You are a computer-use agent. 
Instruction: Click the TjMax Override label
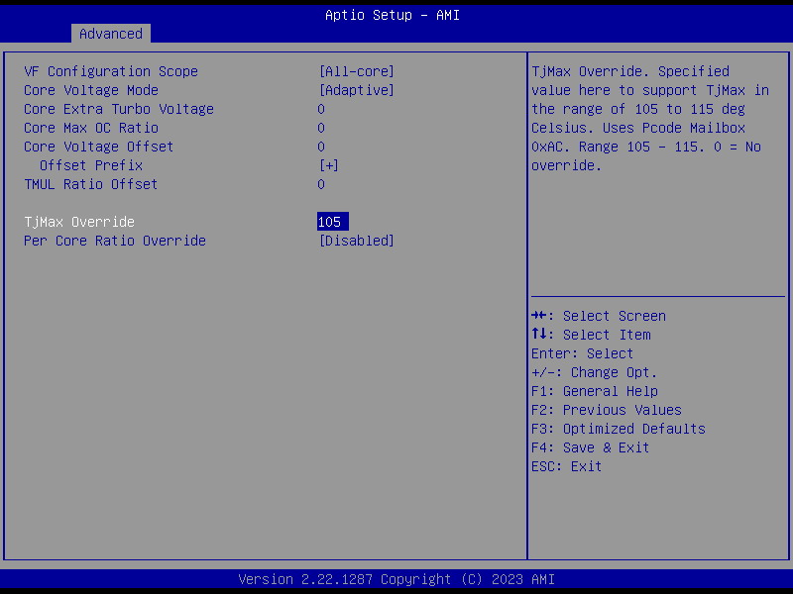point(79,222)
